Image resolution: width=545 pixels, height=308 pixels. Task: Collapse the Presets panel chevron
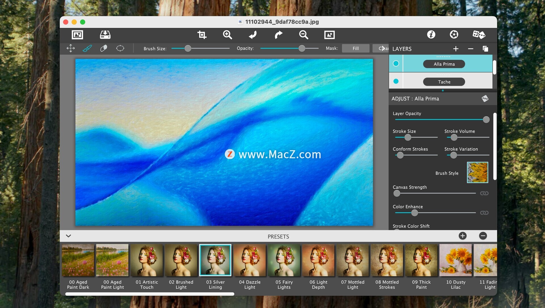[68, 236]
